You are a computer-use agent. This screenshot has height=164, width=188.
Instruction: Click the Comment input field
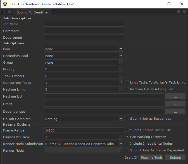click(x=84, y=31)
